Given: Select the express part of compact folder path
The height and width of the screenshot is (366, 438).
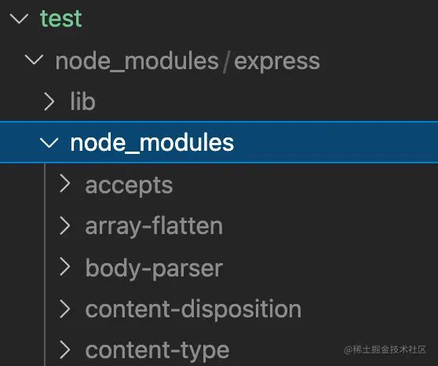Looking at the screenshot, I should (x=277, y=62).
